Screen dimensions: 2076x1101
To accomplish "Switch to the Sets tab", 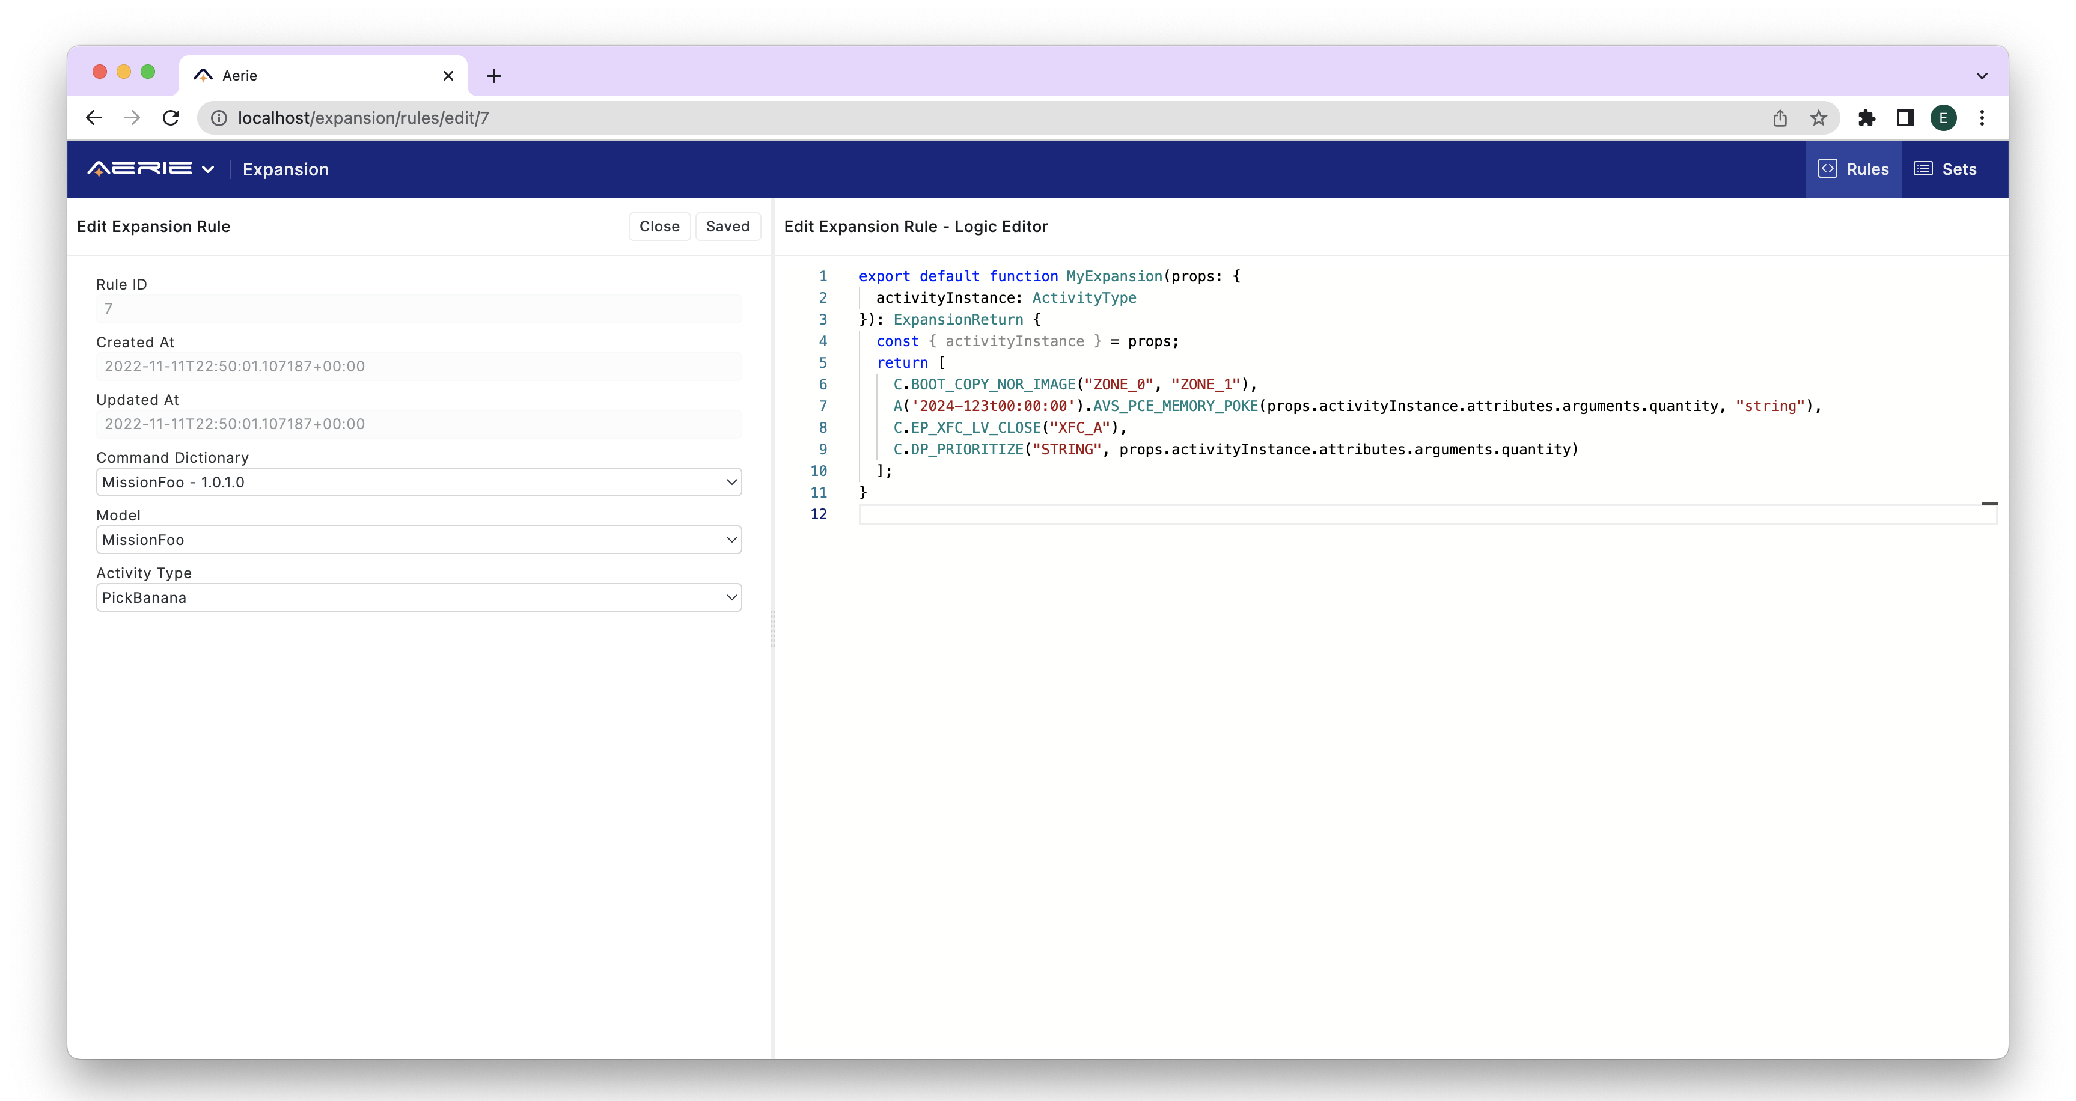I will click(x=1946, y=169).
